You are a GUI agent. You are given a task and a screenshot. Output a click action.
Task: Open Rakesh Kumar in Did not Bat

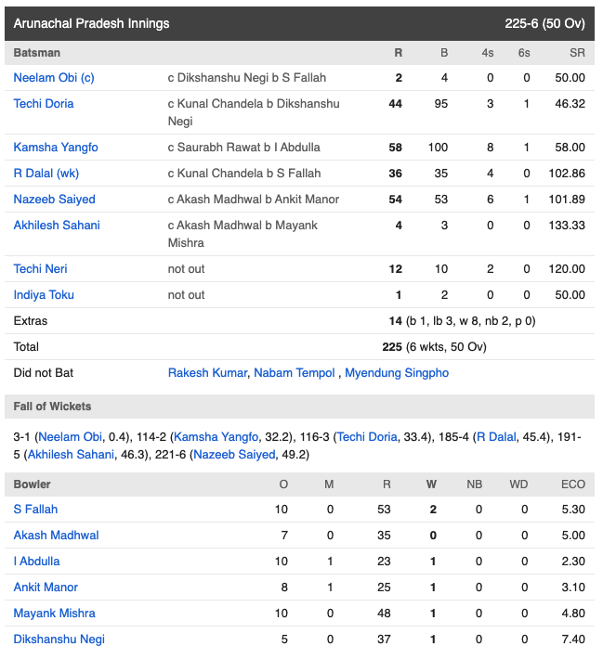(207, 373)
